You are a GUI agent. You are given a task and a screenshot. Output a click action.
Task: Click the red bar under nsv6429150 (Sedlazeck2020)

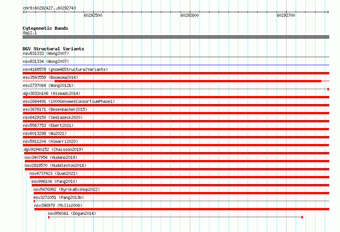pyautogui.click(x=176, y=121)
